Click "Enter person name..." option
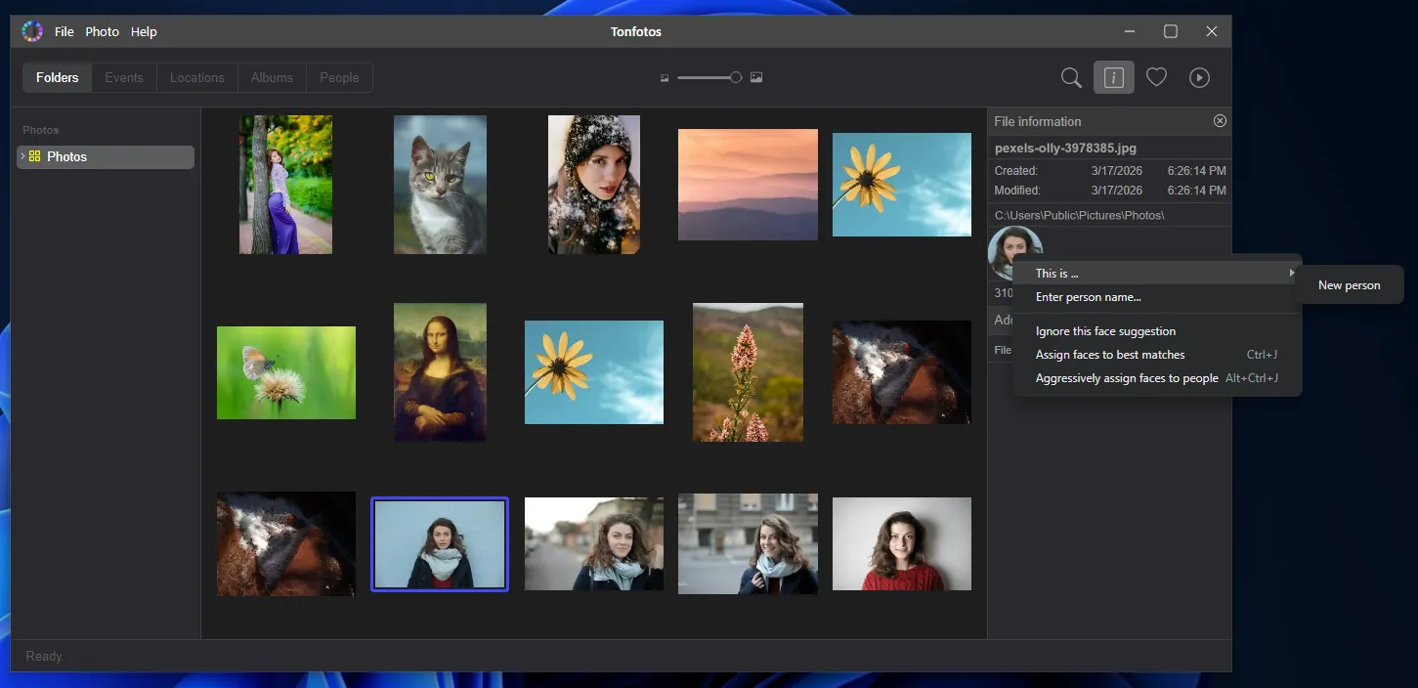 [x=1088, y=297]
